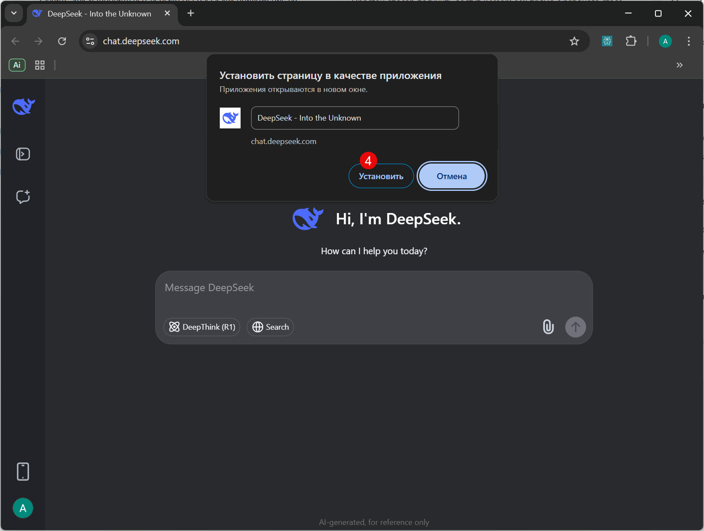Image resolution: width=704 pixels, height=531 pixels.
Task: Click the Установить button in dialog
Action: pyautogui.click(x=381, y=176)
